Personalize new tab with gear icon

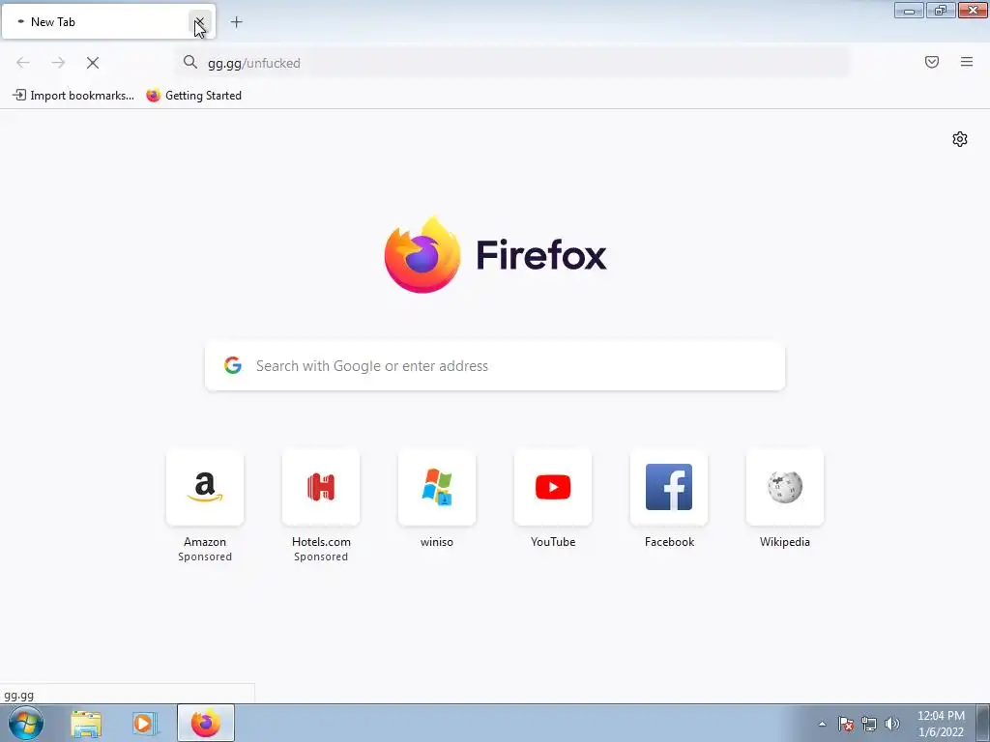(x=960, y=139)
